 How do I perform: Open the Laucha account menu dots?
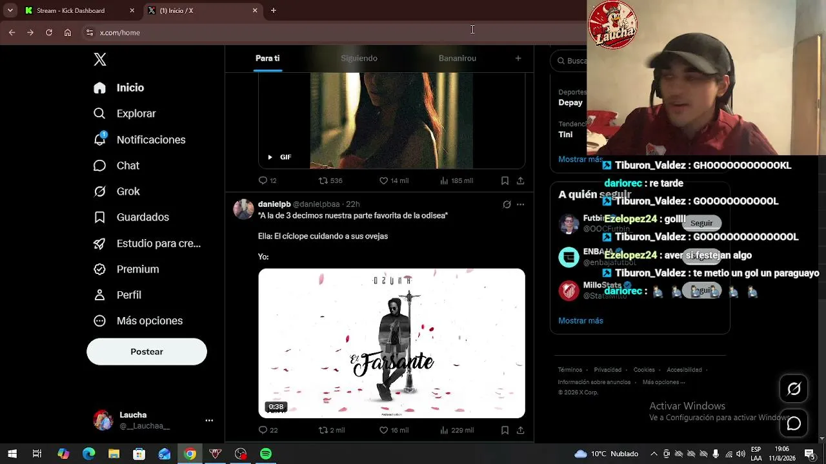[209, 420]
